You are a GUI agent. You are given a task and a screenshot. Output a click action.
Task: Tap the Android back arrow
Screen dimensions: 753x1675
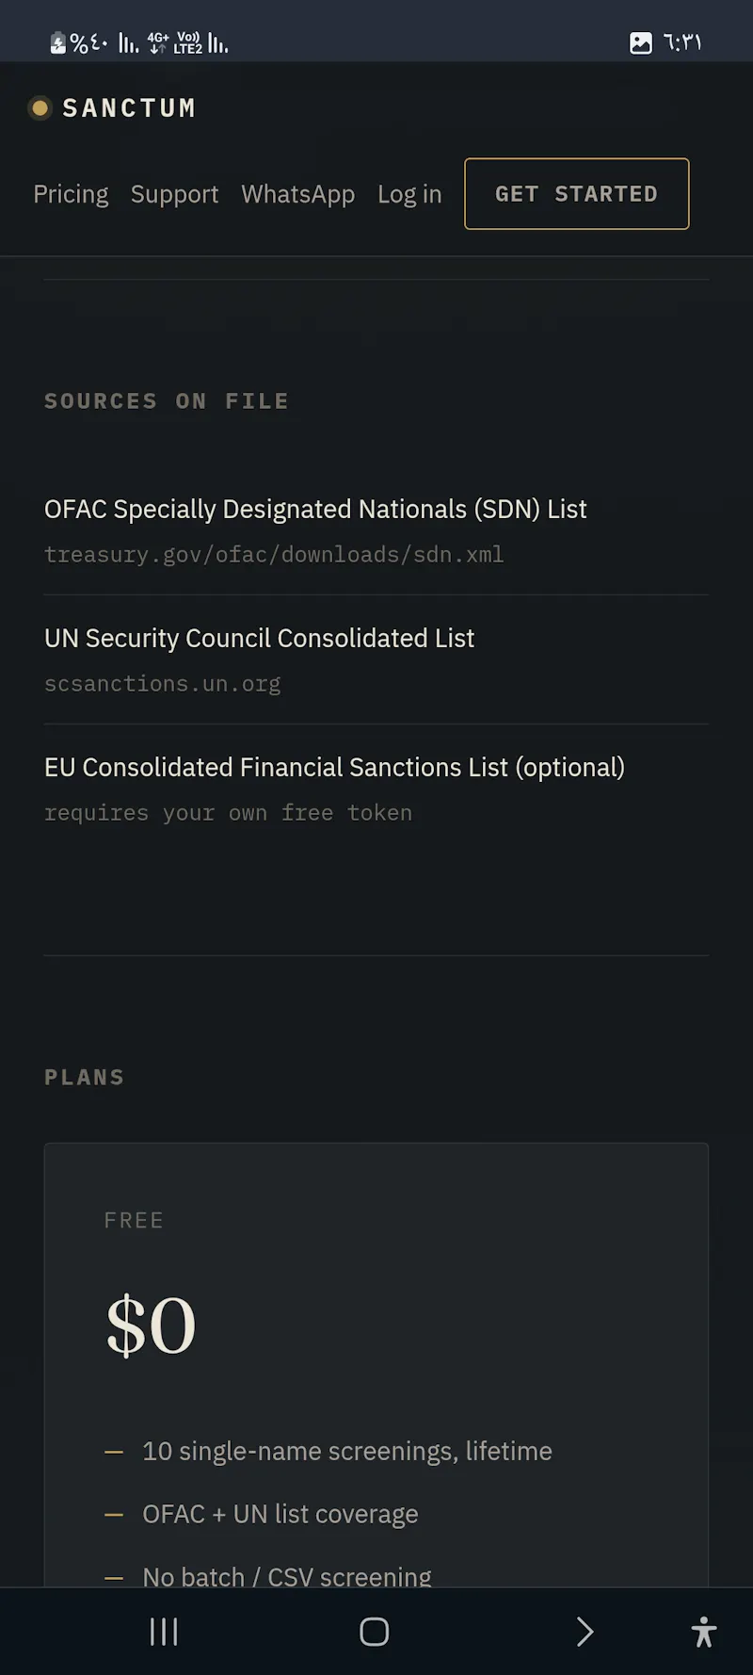585,1632
